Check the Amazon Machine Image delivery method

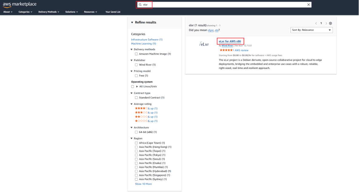[x=136, y=54]
